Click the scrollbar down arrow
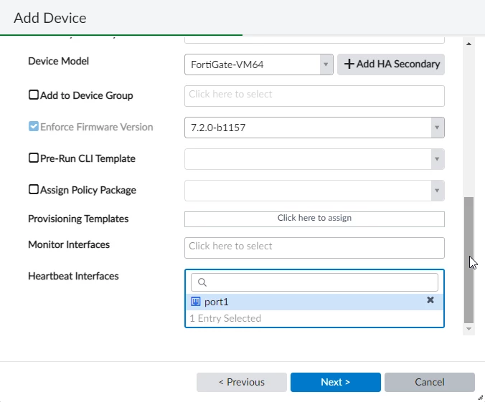Image resolution: width=485 pixels, height=402 pixels. point(469,329)
